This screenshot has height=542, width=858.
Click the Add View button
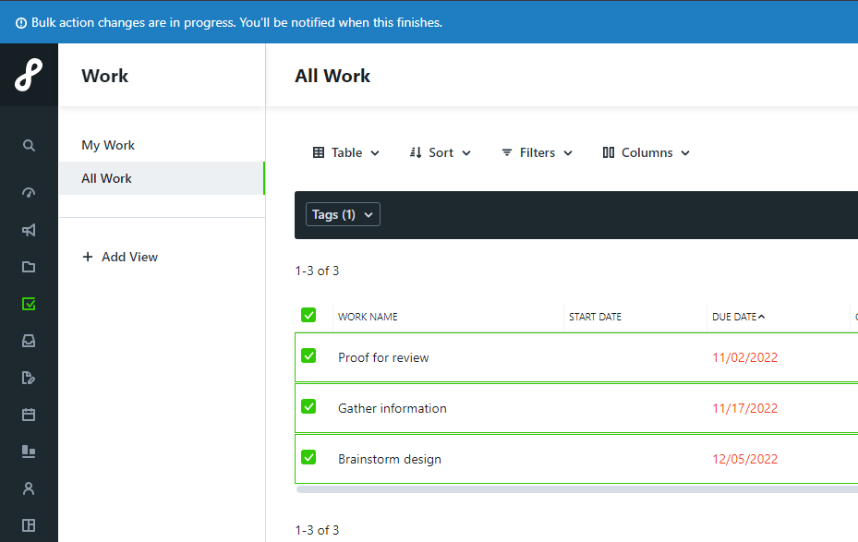[120, 257]
